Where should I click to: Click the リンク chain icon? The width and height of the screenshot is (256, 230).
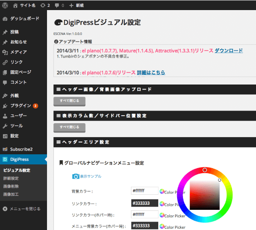tap(5, 62)
